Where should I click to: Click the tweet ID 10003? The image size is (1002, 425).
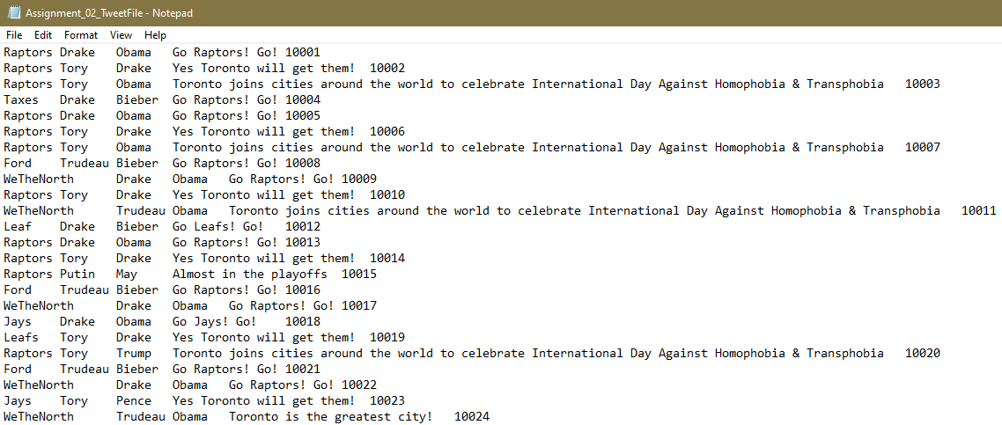pyautogui.click(x=923, y=84)
